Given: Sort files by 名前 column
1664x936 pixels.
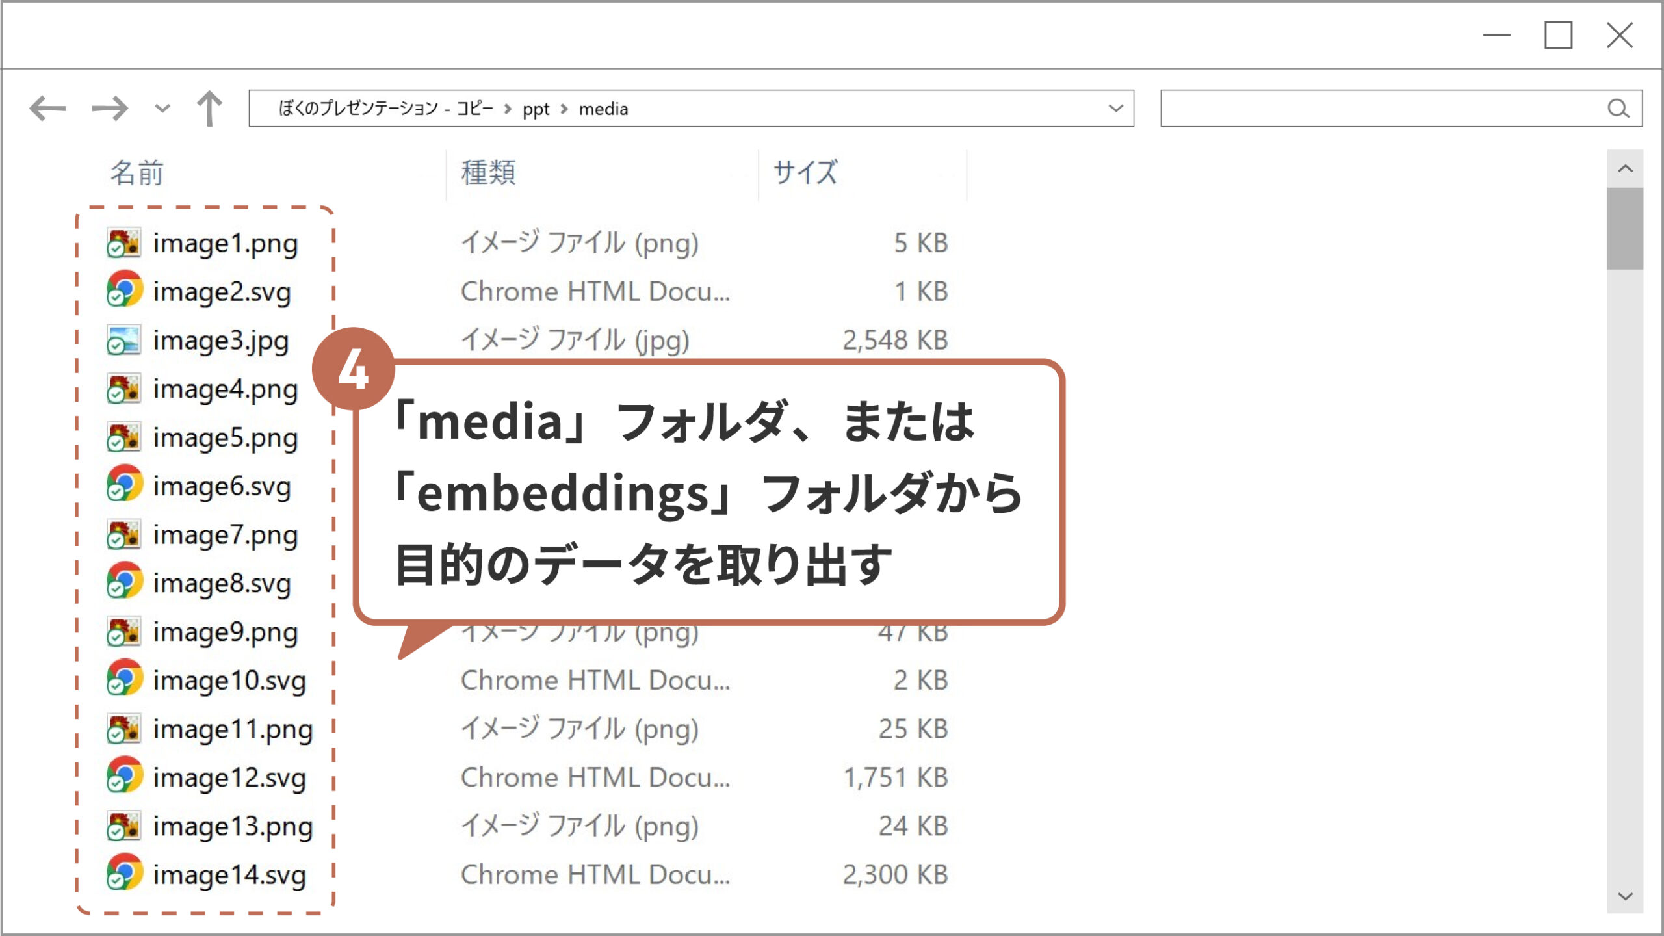Looking at the screenshot, I should (136, 173).
